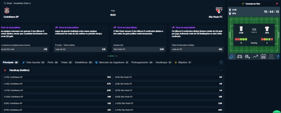Open the trend line chart icon
The height and width of the screenshot is (113, 281).
tap(255, 57)
